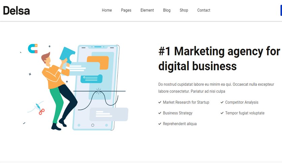This screenshot has height=163, width=282.
Task: Go to the Contact page
Action: pos(204,10)
